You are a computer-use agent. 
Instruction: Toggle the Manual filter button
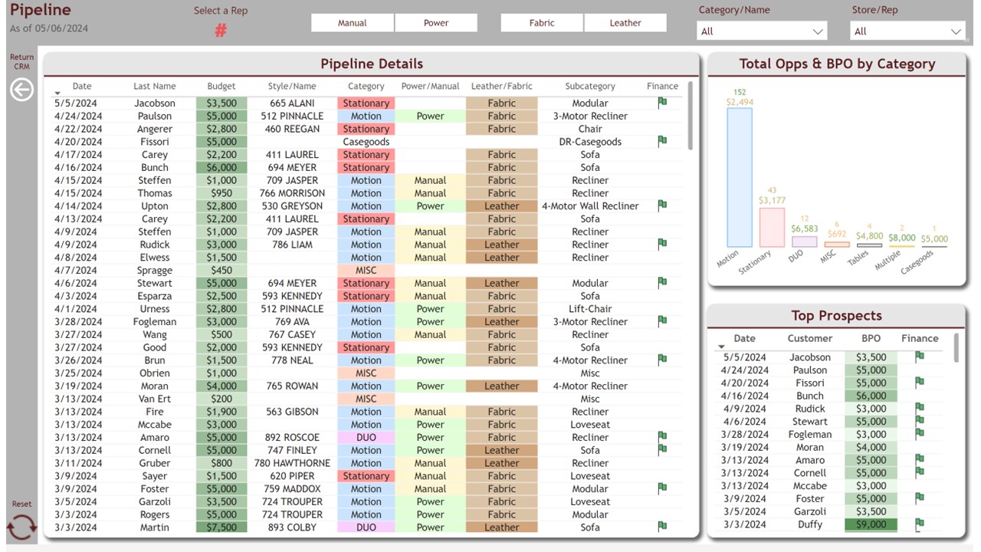353,23
